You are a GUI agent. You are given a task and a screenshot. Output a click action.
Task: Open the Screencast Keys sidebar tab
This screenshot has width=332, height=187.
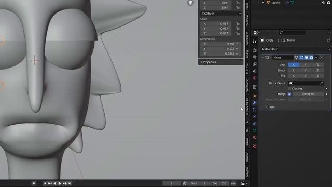click(247, 106)
